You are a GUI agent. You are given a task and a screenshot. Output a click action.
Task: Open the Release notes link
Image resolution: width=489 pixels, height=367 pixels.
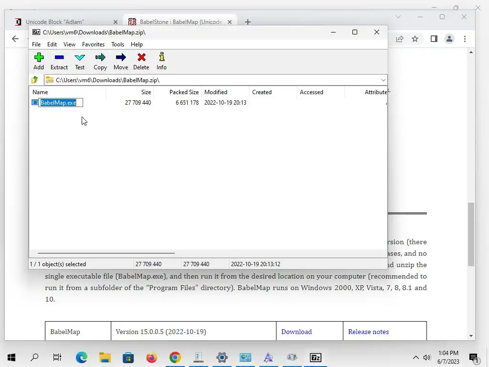[x=368, y=332]
